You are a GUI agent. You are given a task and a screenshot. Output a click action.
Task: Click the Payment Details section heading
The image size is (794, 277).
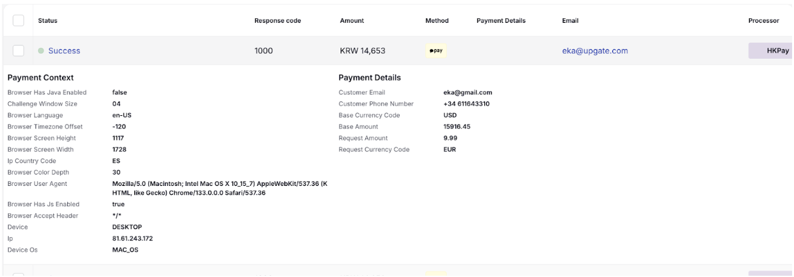pos(370,78)
